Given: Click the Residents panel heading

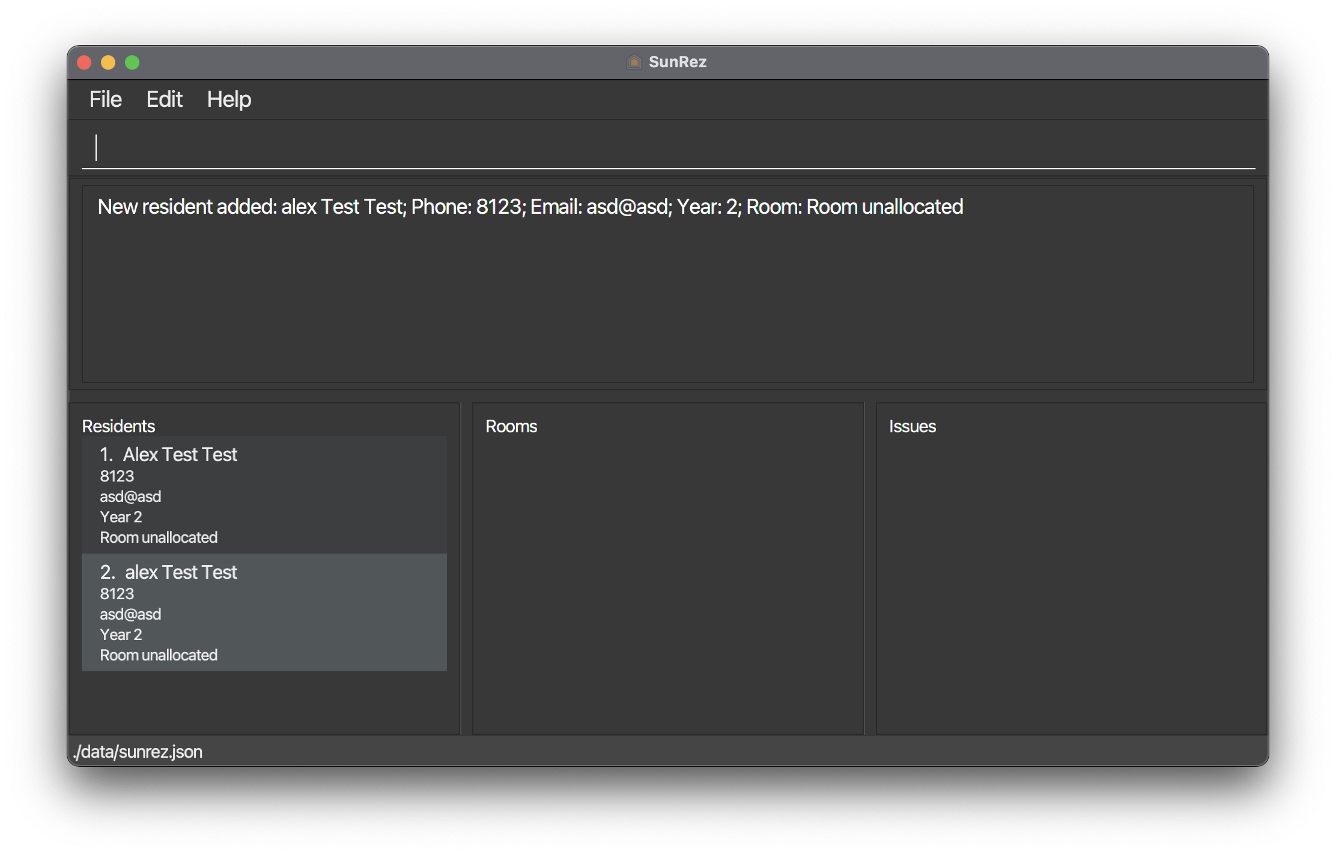Looking at the screenshot, I should (118, 426).
